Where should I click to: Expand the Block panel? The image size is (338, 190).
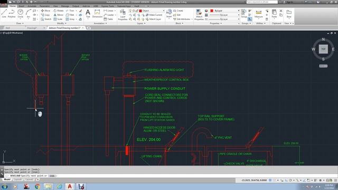(x=180, y=23)
